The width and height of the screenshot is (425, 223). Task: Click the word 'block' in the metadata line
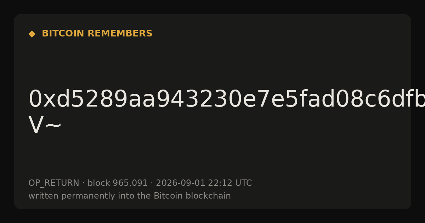(x=99, y=183)
